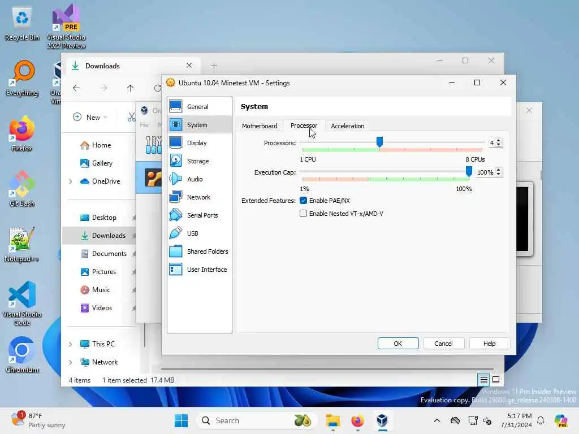Open Pictures in Explorer sidebar
This screenshot has height=434, width=579.
pyautogui.click(x=99, y=272)
